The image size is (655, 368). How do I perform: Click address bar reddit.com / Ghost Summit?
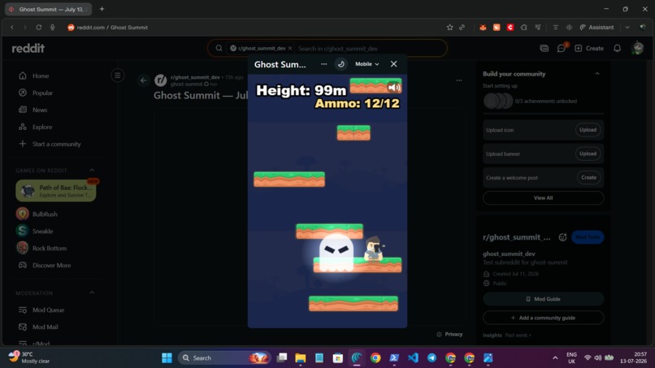[x=112, y=27]
